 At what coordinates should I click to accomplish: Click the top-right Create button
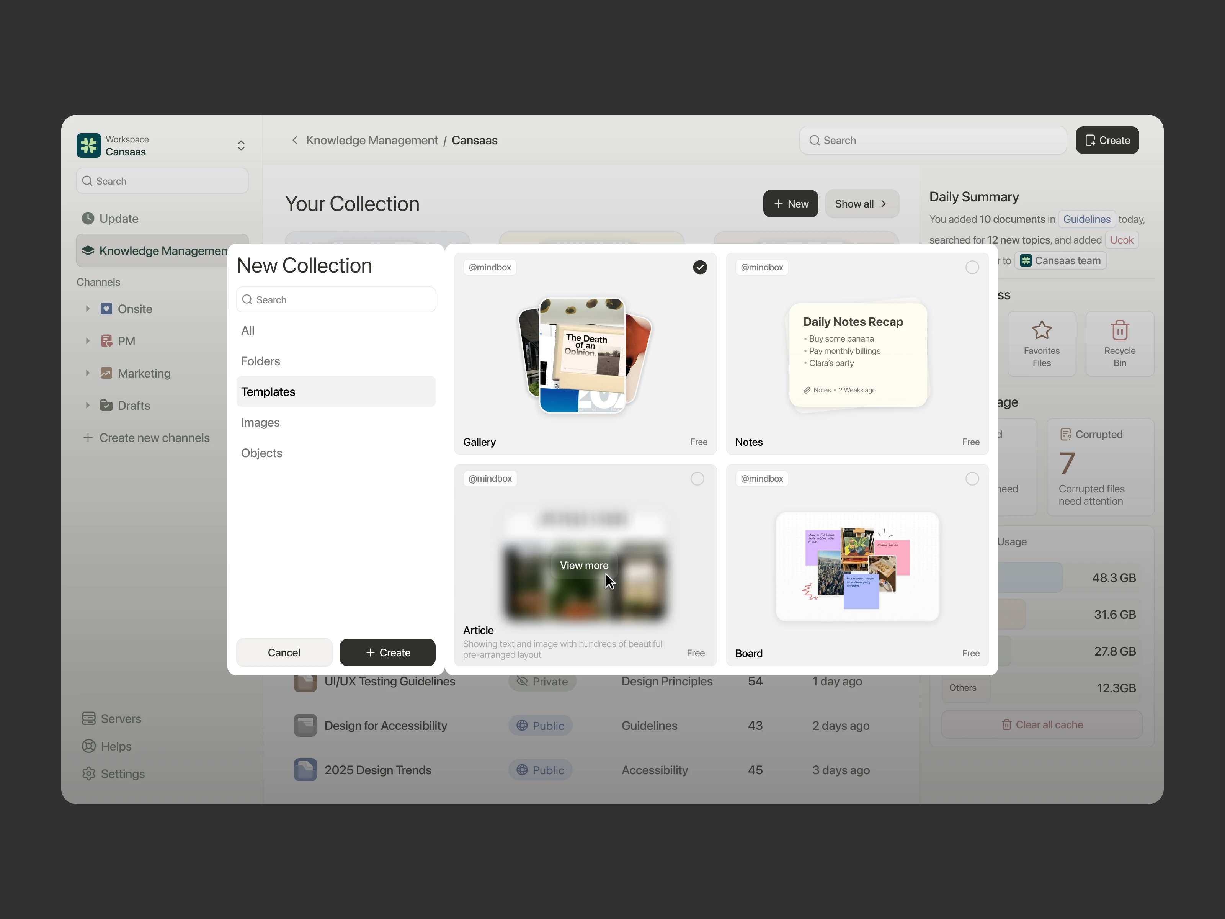click(x=1106, y=140)
